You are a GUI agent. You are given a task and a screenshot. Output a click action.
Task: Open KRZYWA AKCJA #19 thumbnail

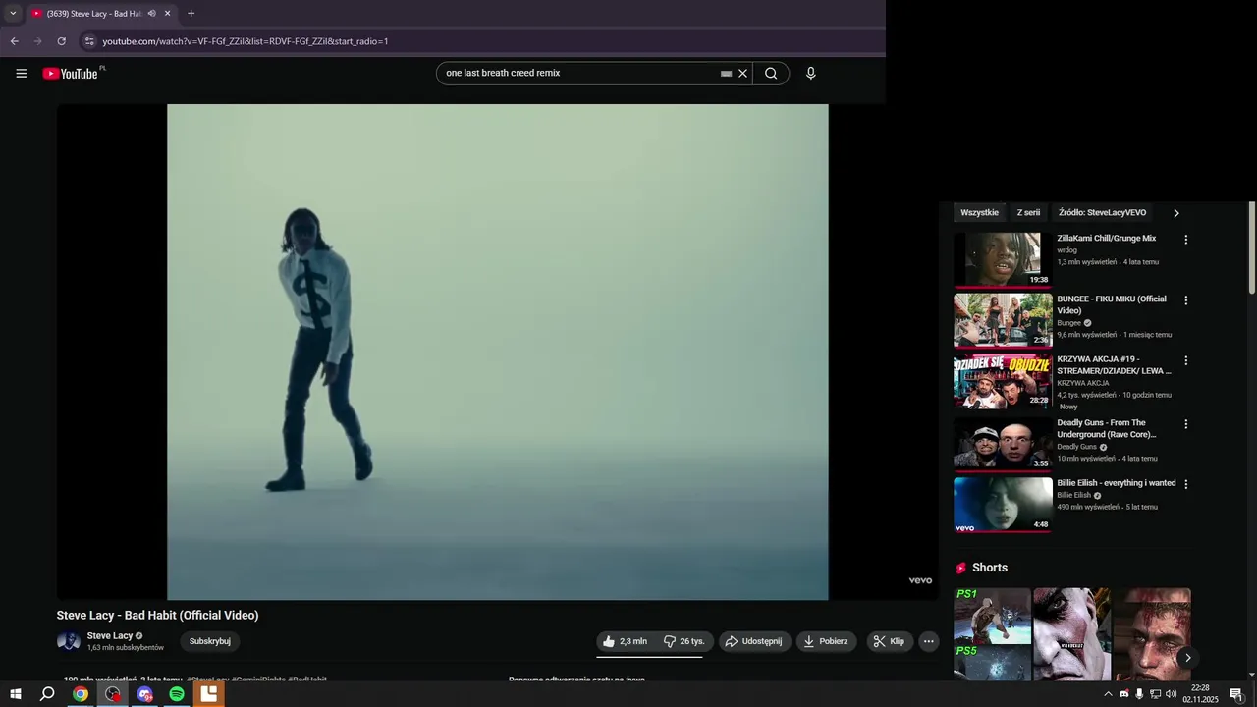(1003, 381)
